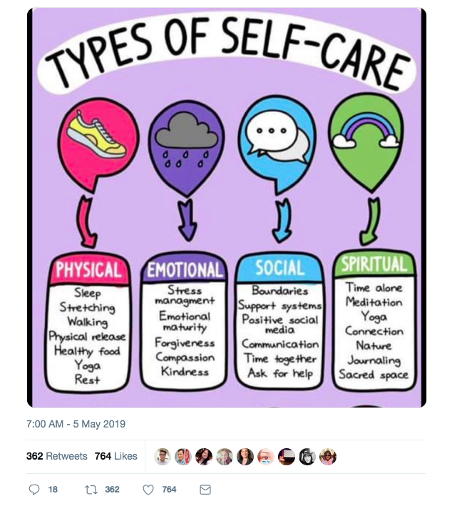Like the tweet with heart icon
The width and height of the screenshot is (452, 506).
pos(148,490)
